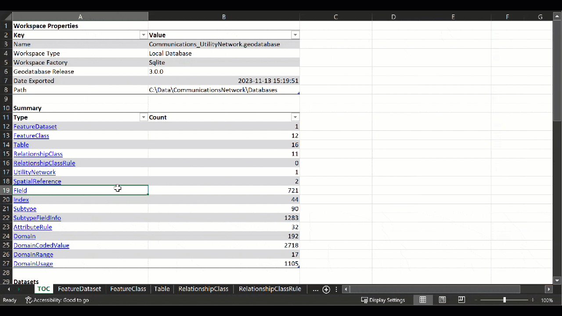Select the C:\Data path cell
Viewport: 562px width, 316px height.
pos(224,90)
